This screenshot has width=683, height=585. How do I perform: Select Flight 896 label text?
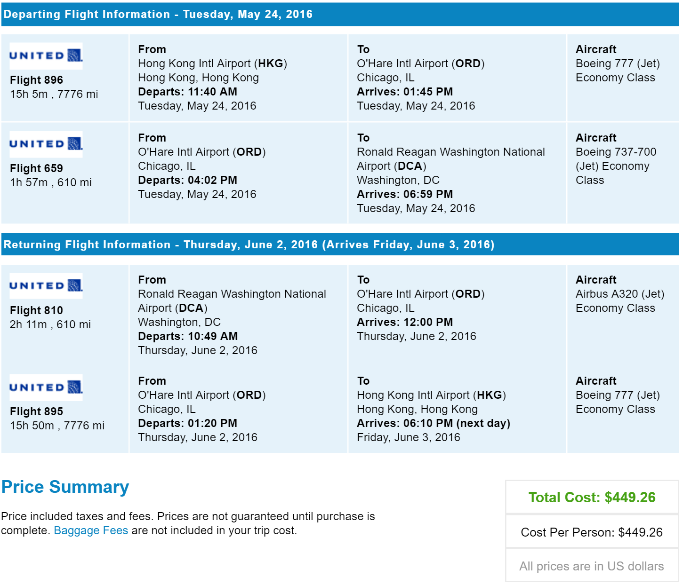(x=36, y=80)
